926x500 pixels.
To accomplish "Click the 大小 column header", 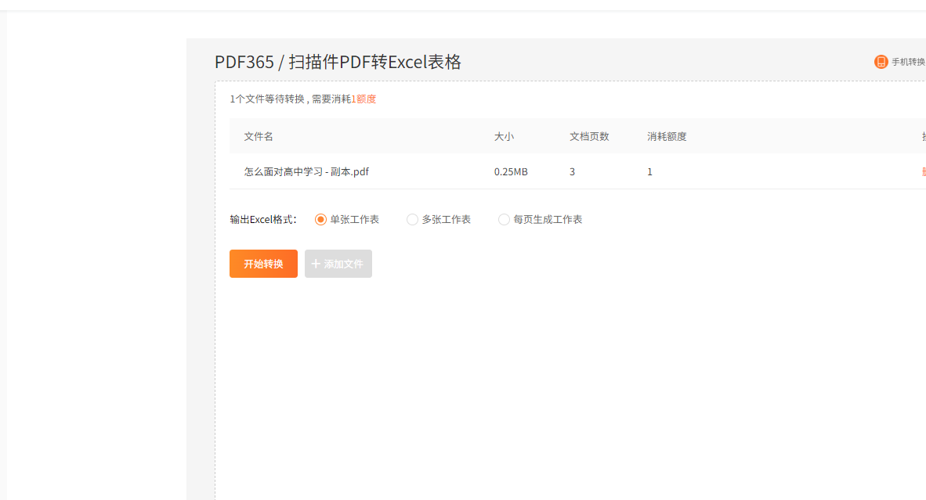I will tap(504, 136).
